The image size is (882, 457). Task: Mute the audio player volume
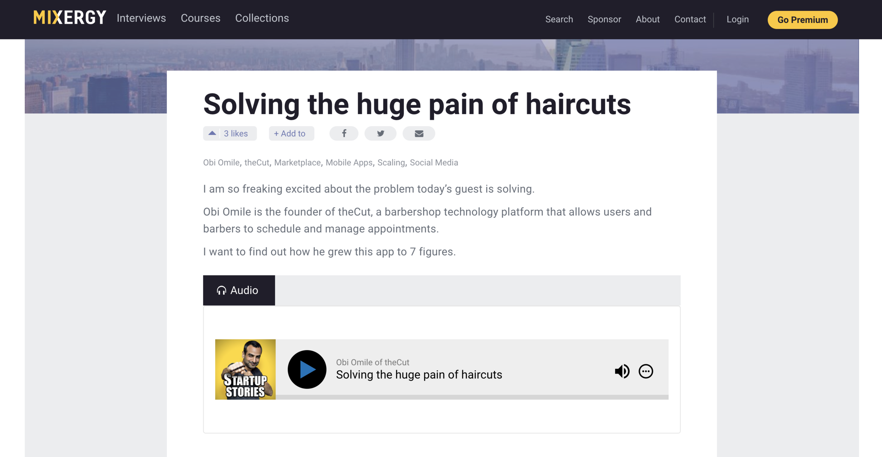pos(622,371)
